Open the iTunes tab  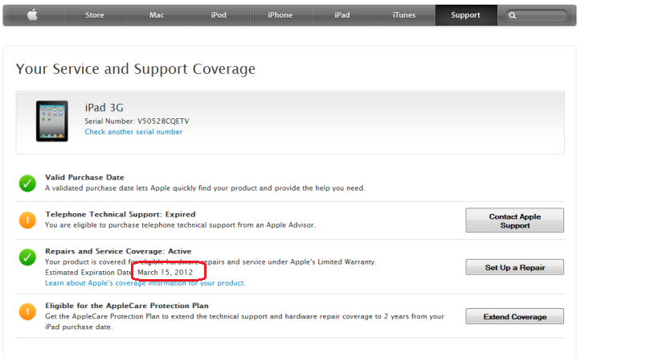(x=404, y=15)
